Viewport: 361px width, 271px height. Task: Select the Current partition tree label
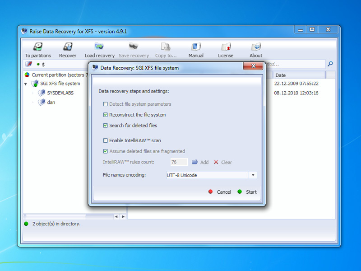tap(60, 75)
